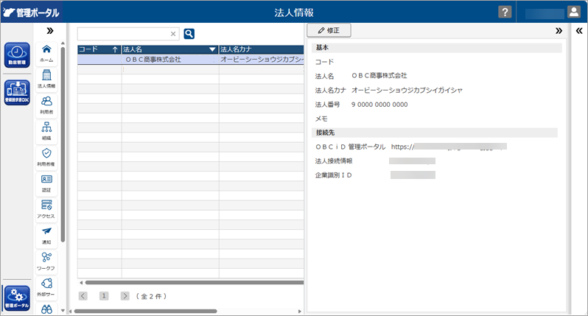
Task: Open the 法人名 column filter dropdown
Action: coord(212,49)
